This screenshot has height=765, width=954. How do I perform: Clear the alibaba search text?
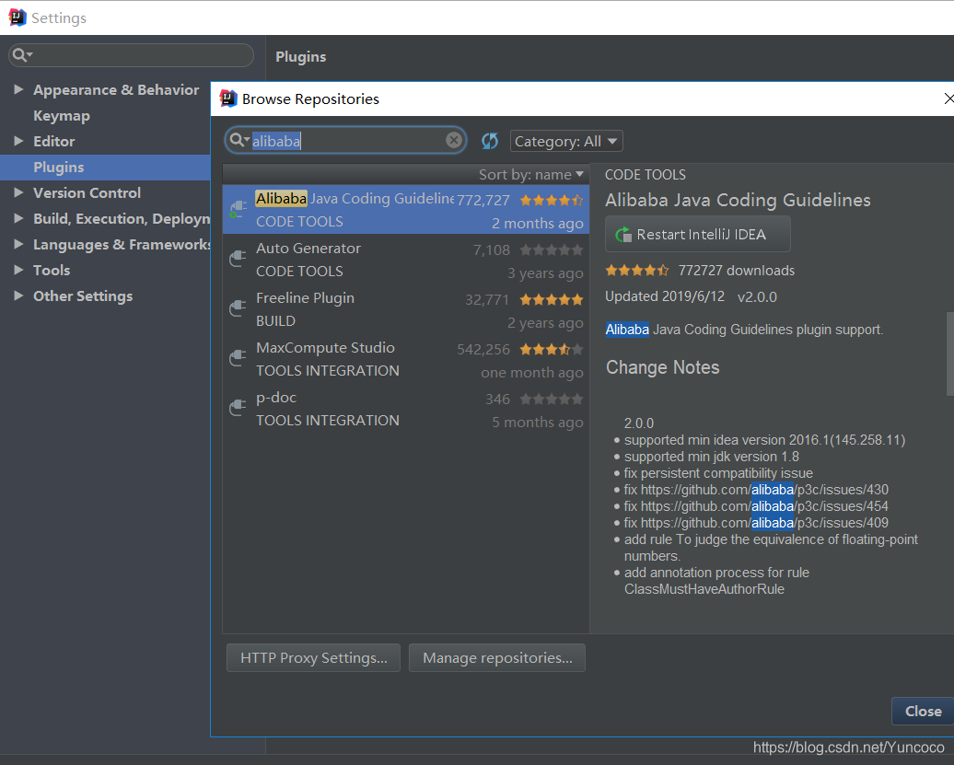coord(454,141)
